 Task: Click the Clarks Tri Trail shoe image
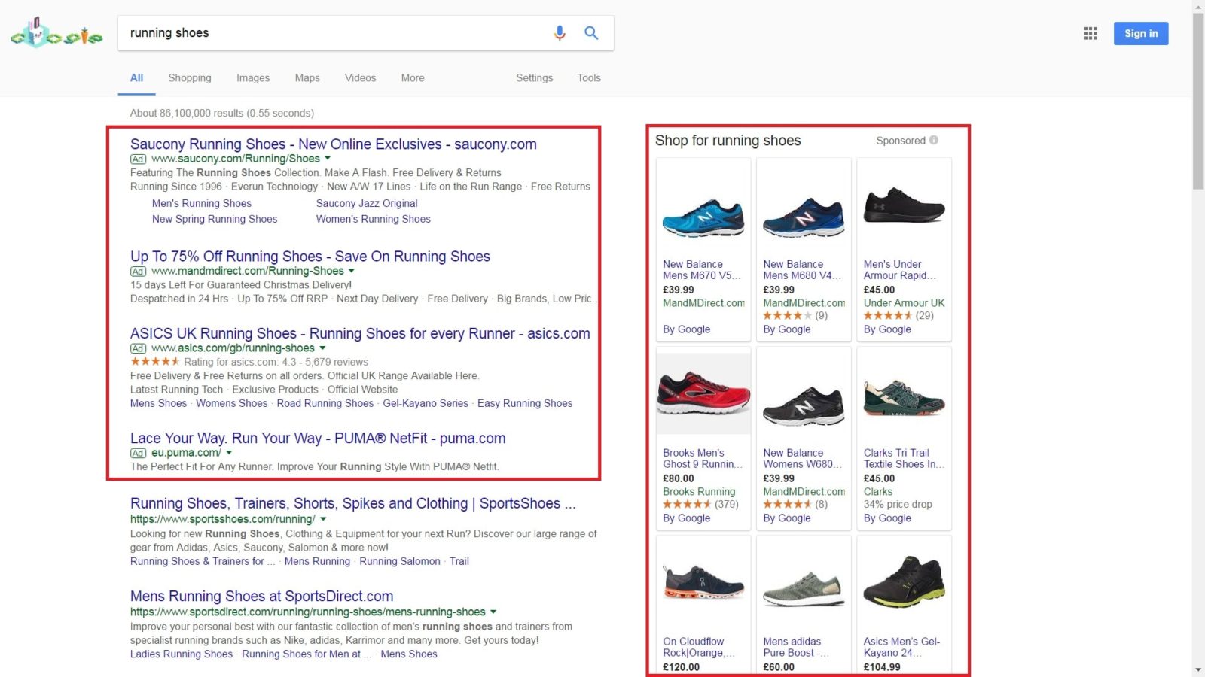pyautogui.click(x=904, y=399)
